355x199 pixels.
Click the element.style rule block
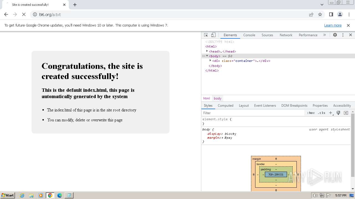pyautogui.click(x=276, y=121)
